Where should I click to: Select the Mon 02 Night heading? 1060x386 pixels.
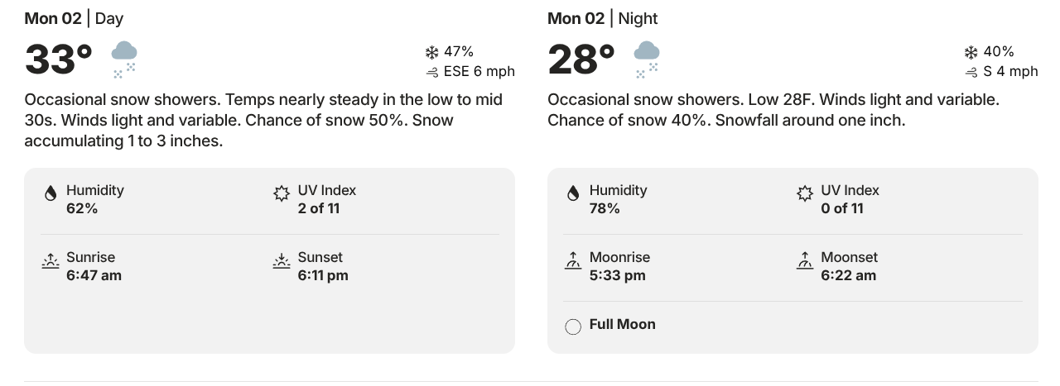(602, 18)
